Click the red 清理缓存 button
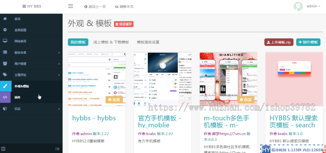 coord(124,24)
